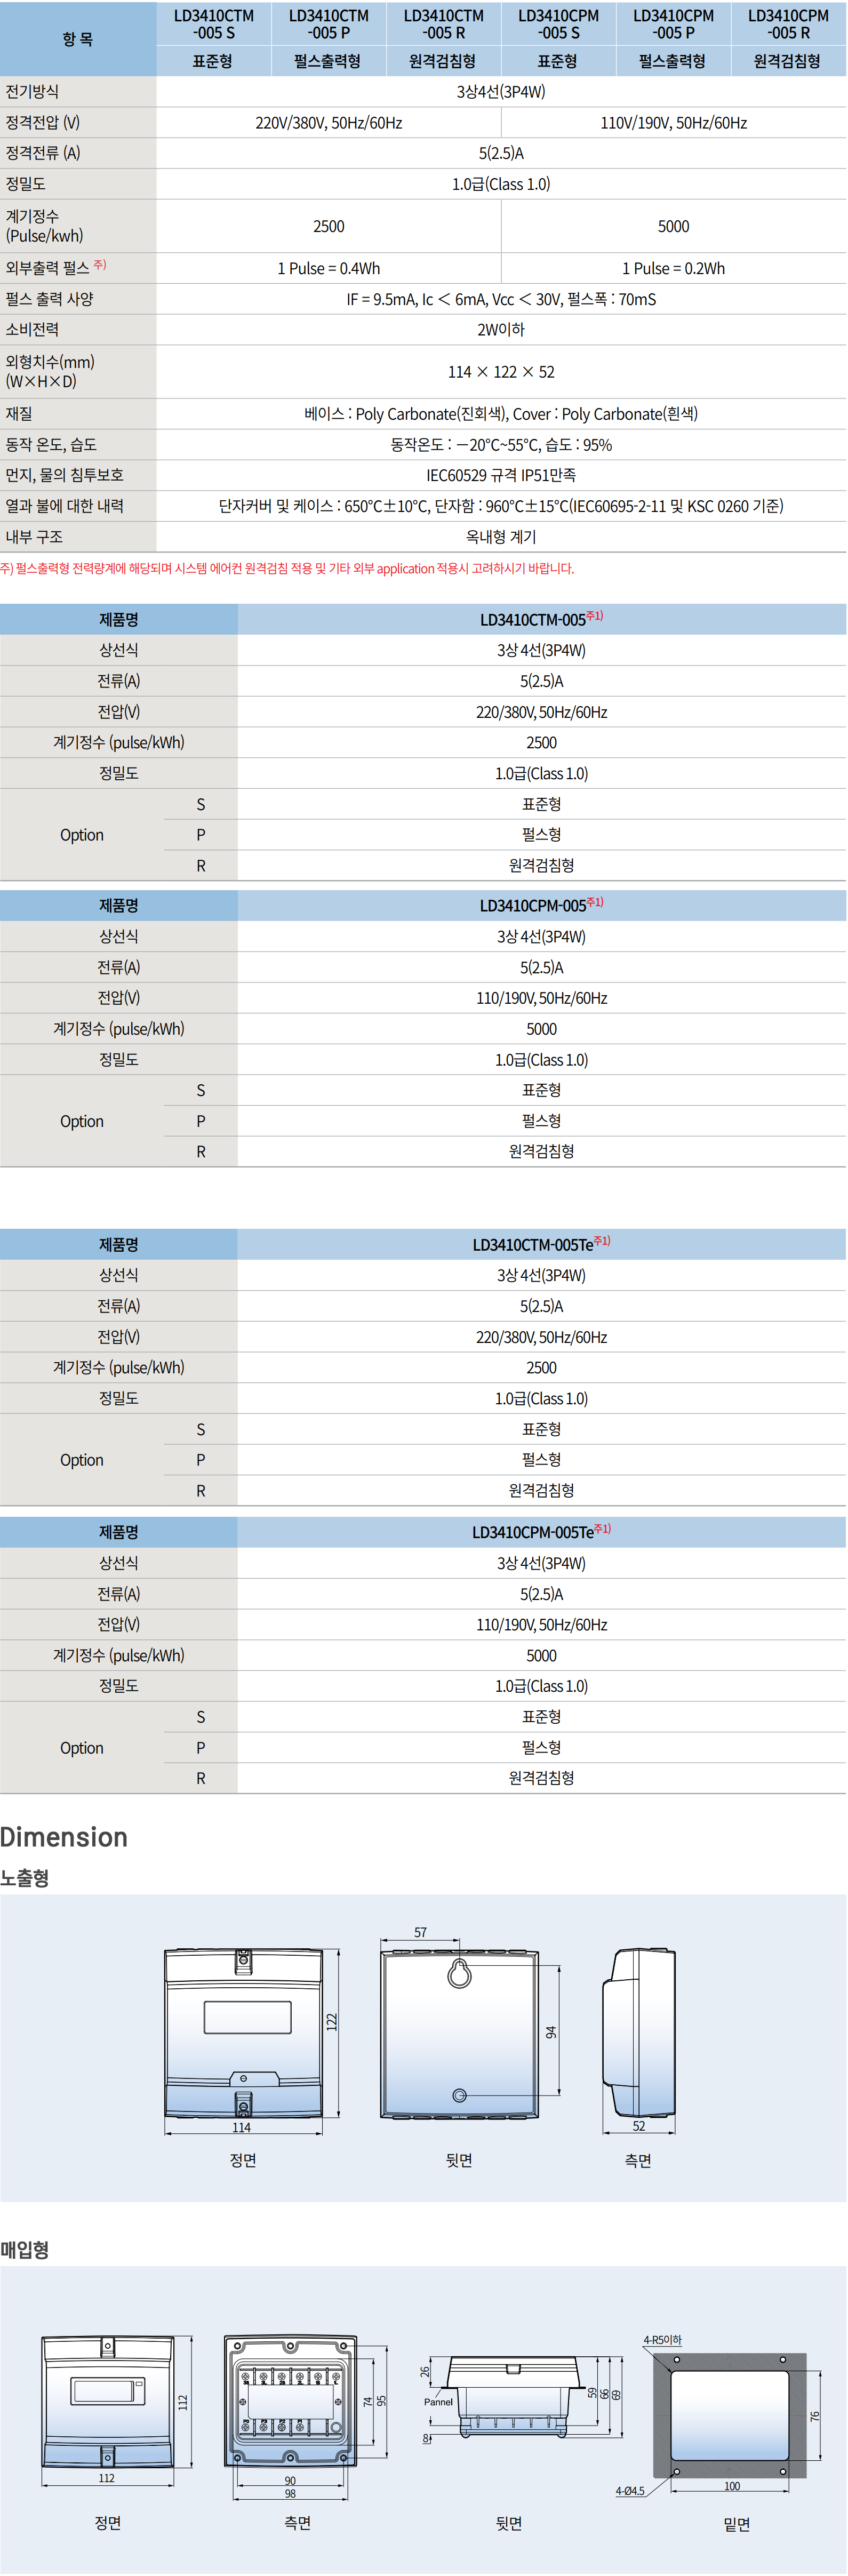Click the exposed-type front view (정면) drawing
Image resolution: width=848 pixels, height=2576 pixels.
(x=243, y=2032)
